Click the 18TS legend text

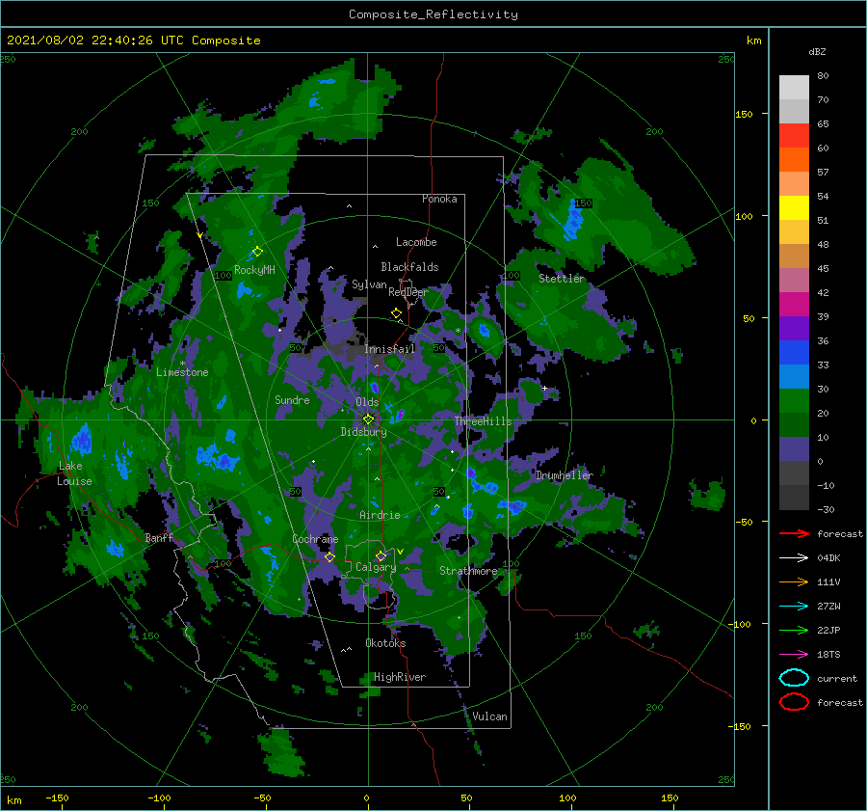pos(828,655)
